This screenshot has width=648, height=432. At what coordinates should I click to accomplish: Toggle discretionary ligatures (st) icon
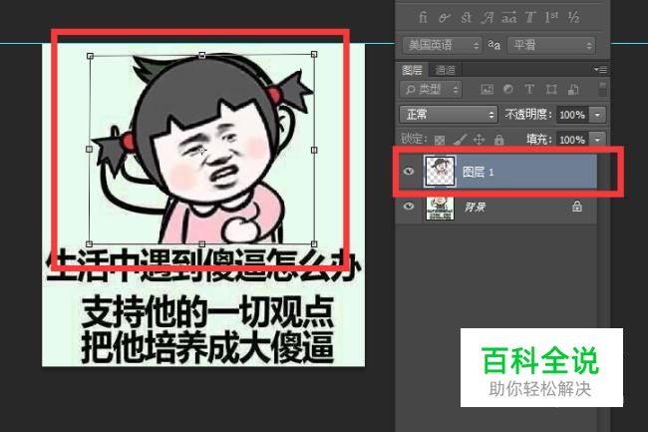(466, 18)
